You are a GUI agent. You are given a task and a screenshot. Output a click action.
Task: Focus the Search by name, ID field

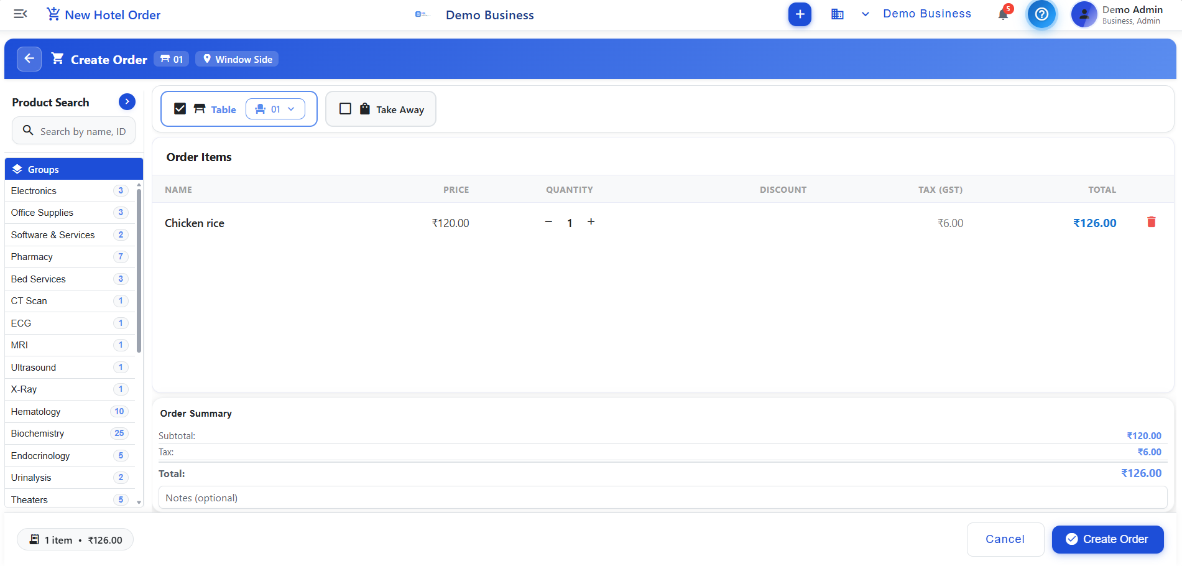(73, 131)
